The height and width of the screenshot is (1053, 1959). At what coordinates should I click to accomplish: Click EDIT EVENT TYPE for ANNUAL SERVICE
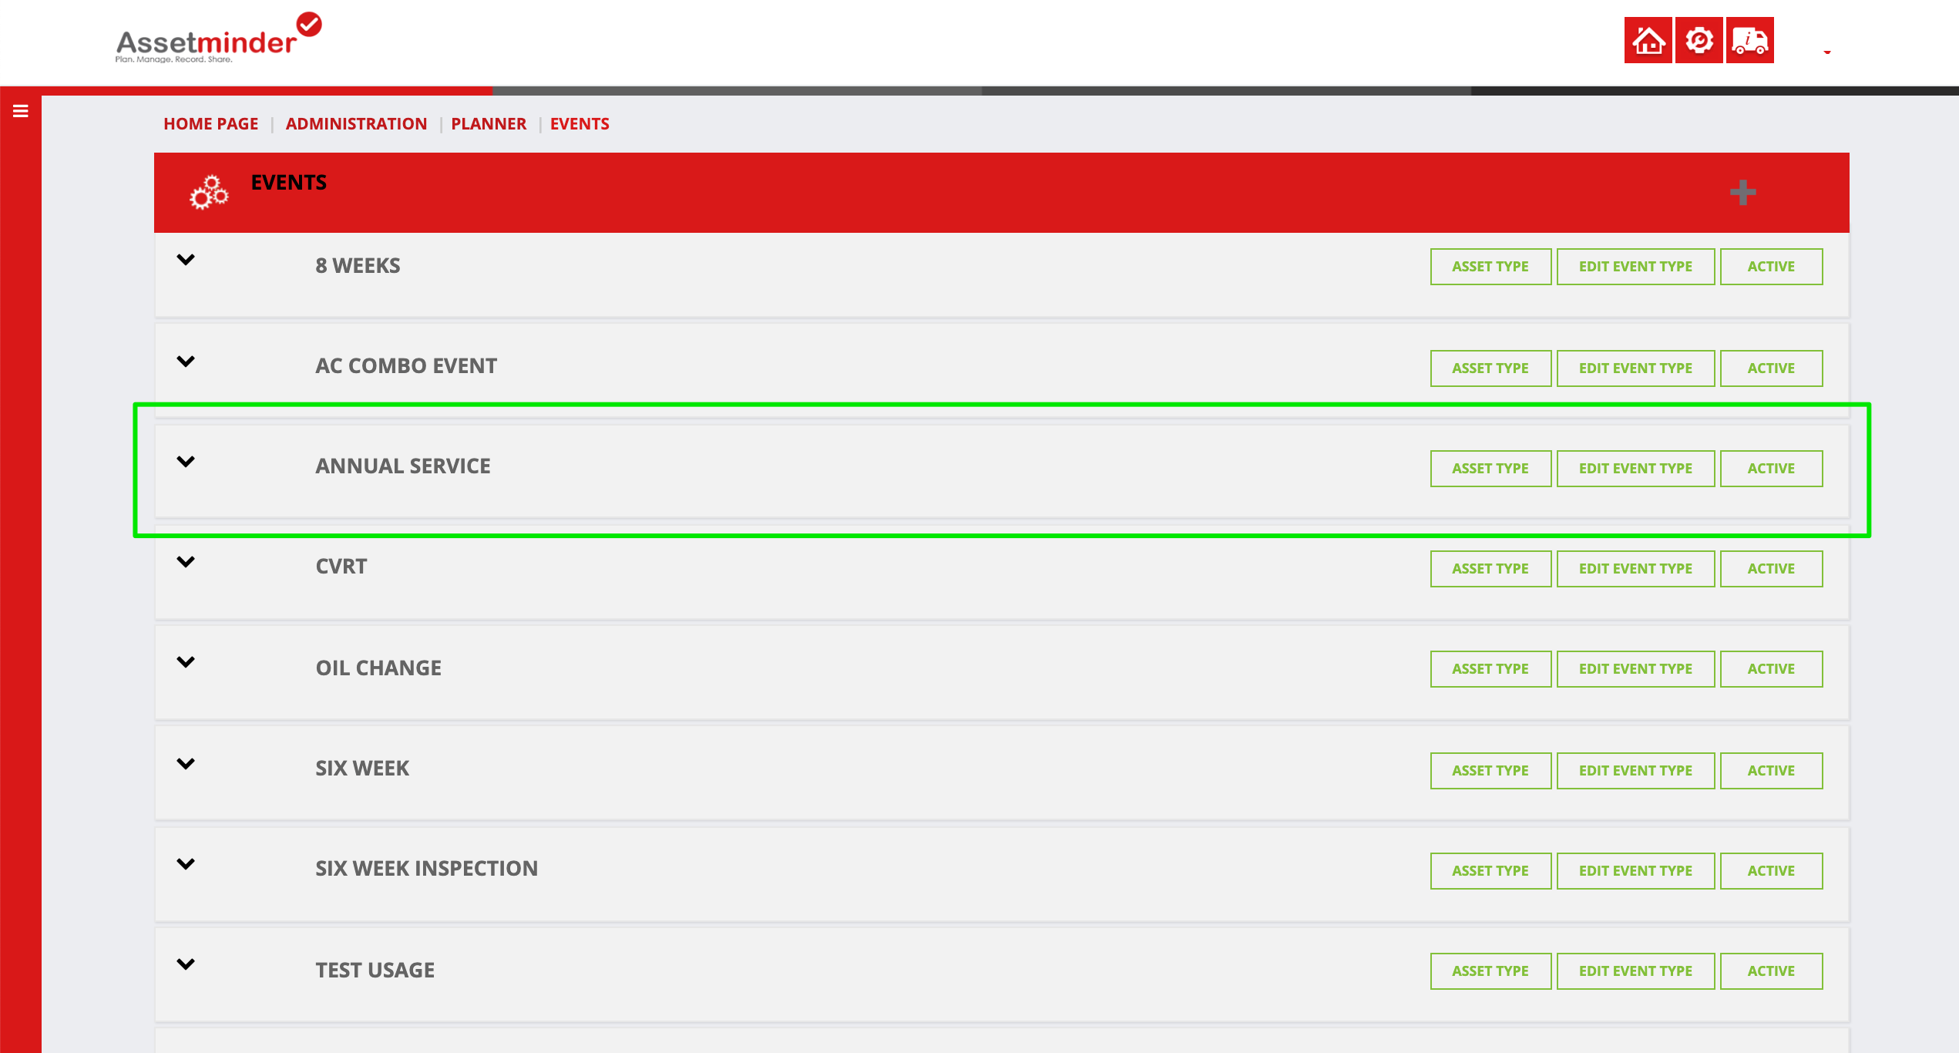click(x=1635, y=469)
